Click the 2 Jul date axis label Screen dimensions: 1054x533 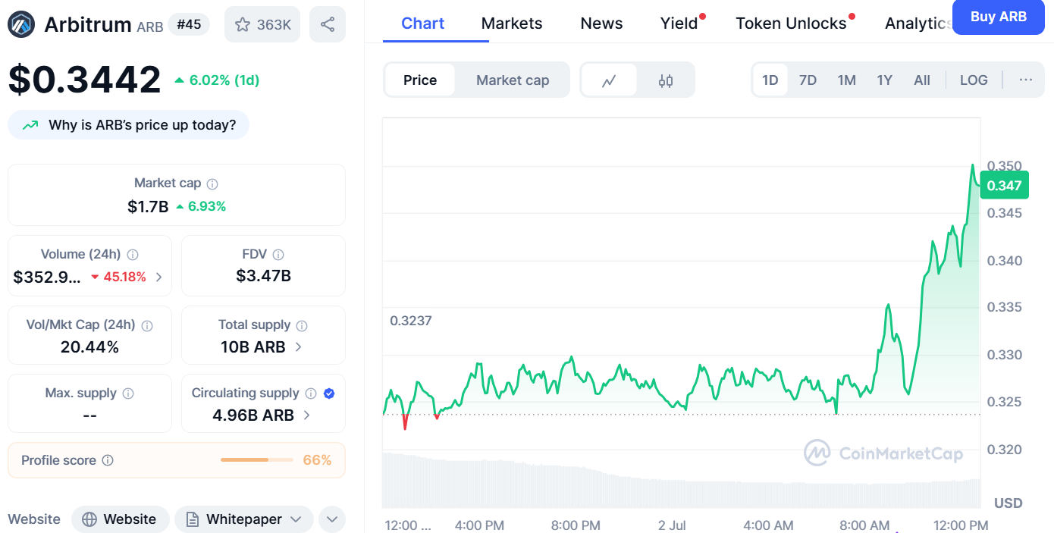pos(672,525)
